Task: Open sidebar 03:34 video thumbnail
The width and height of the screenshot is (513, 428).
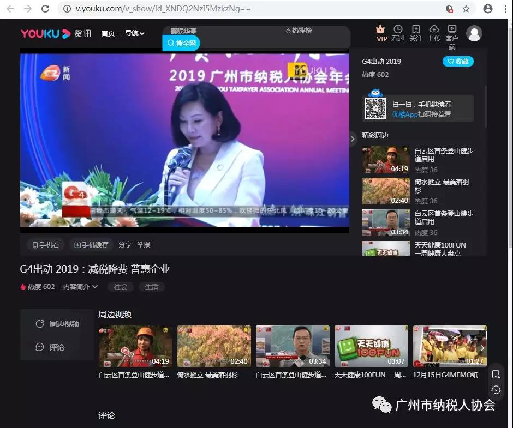Action: point(386,222)
